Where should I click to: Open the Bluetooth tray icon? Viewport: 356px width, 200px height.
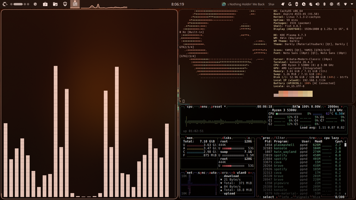click(x=324, y=4)
